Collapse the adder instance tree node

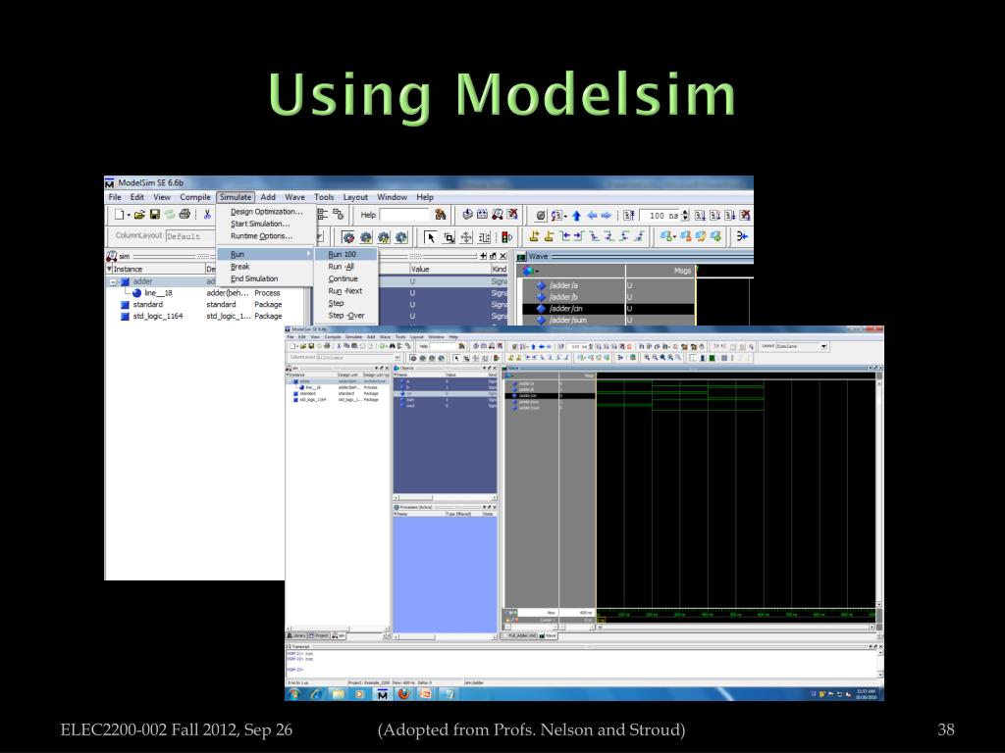[113, 281]
